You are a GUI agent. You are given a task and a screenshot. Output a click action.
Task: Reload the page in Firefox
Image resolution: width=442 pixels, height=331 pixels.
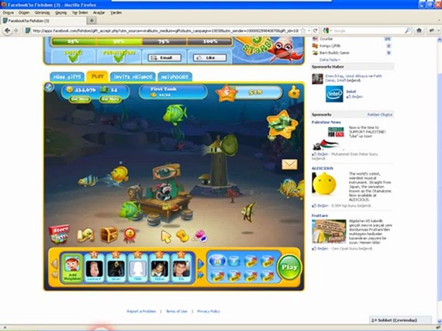point(315,30)
